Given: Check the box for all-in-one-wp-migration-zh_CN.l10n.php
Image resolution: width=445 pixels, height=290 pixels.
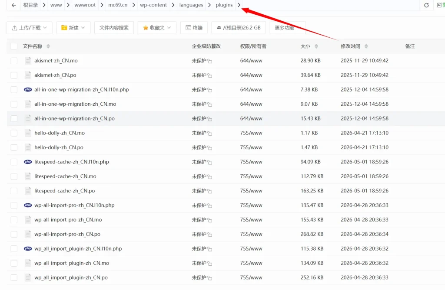Looking at the screenshot, I should [14, 89].
